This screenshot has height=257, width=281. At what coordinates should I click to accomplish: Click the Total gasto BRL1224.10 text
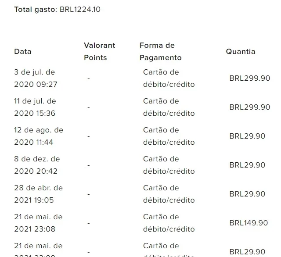58,10
